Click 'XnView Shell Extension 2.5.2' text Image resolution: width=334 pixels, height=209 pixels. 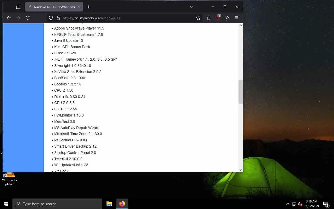[x=78, y=72]
